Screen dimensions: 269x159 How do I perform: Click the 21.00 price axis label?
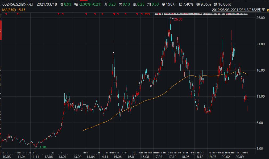(x=260, y=44)
